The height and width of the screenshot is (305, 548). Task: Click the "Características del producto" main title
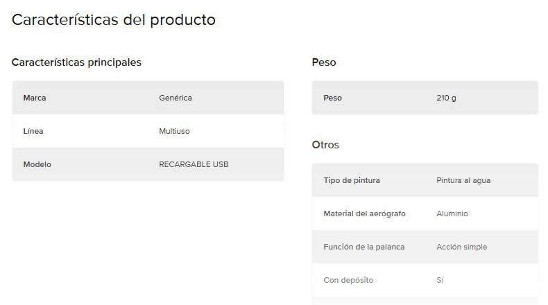[x=114, y=20]
